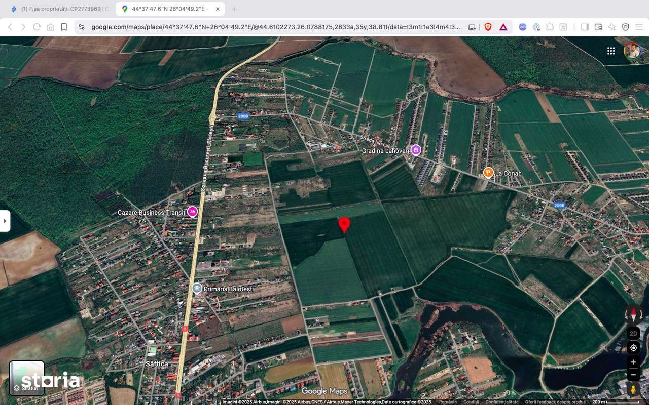Open the Brave Rewards triangle icon

point(503,27)
